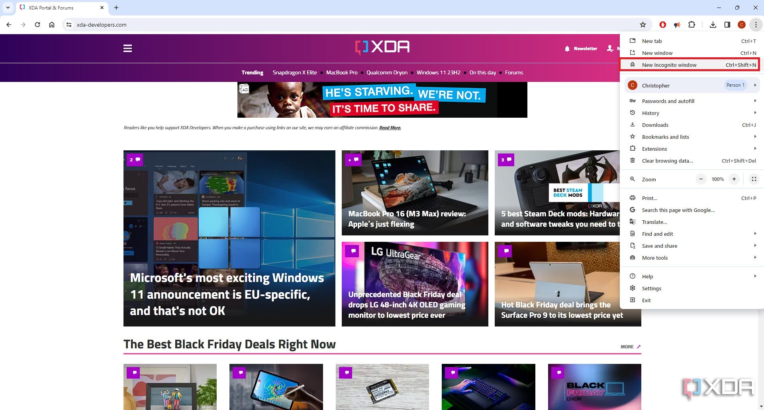Choose Clear browsing data
764x410 pixels.
[x=692, y=161]
